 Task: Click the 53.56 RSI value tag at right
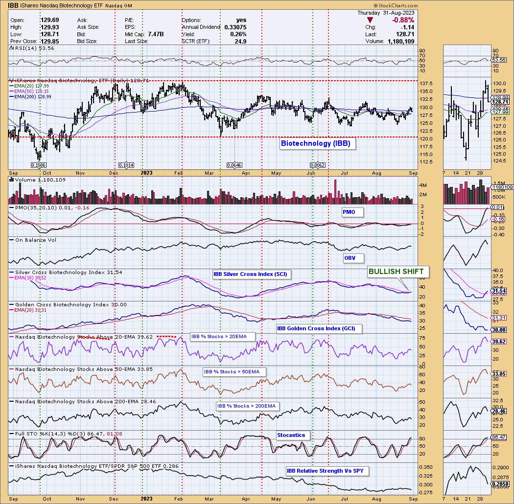(x=499, y=60)
